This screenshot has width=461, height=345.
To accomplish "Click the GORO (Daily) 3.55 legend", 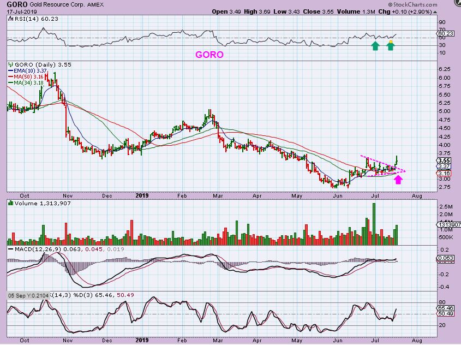I will [43, 65].
